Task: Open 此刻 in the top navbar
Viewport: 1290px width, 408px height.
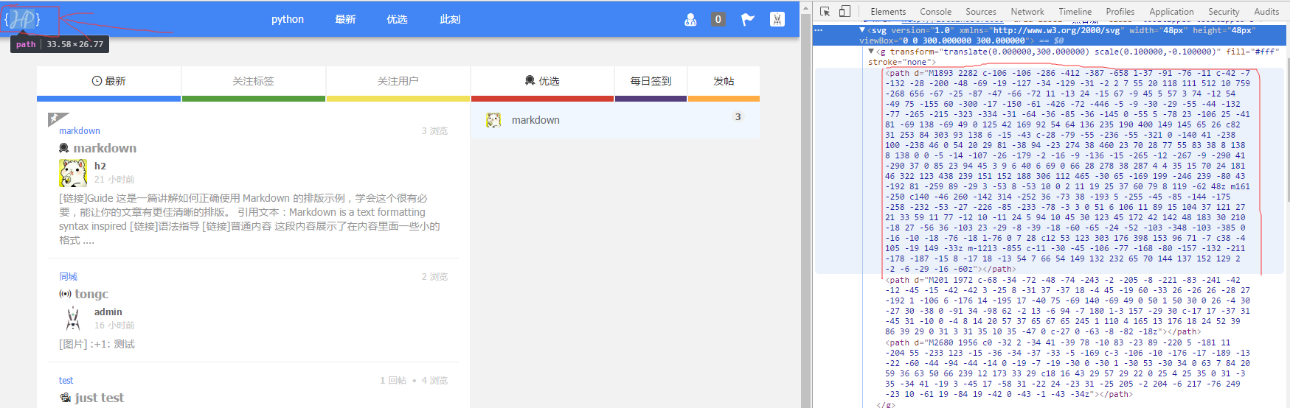Action: 450,19
